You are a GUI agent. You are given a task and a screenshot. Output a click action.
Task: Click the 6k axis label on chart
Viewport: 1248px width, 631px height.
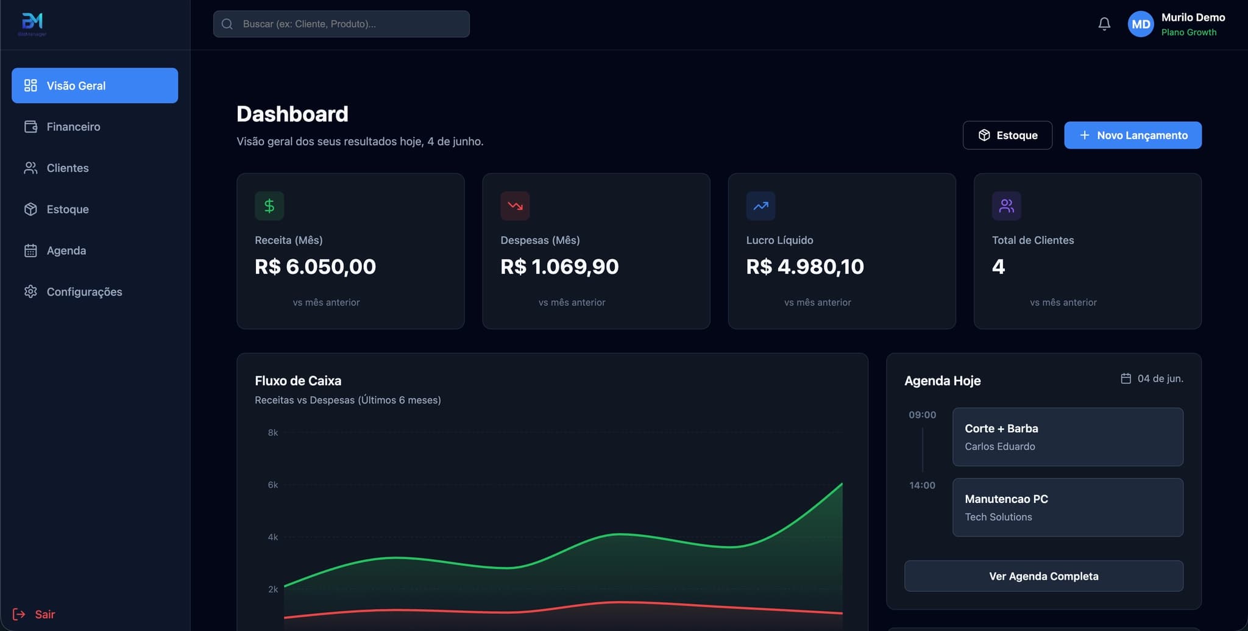[x=272, y=485]
